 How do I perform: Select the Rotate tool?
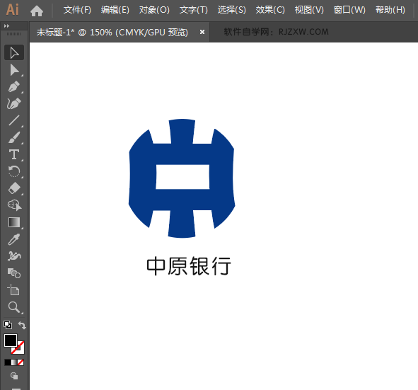point(14,171)
